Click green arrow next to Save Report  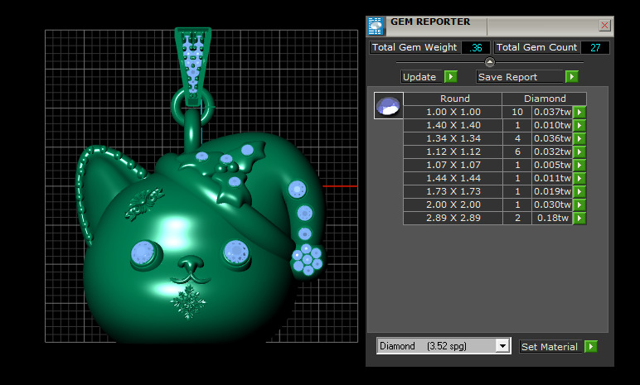tap(572, 77)
